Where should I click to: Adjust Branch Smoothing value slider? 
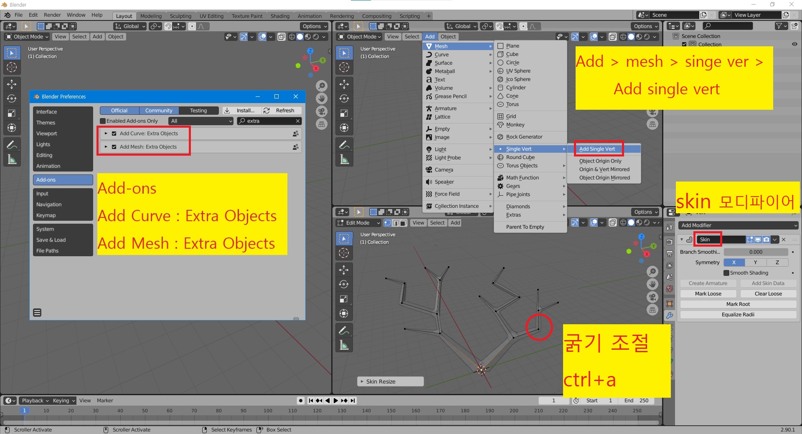coord(756,252)
